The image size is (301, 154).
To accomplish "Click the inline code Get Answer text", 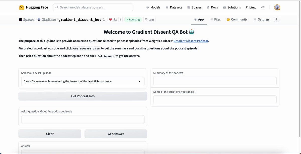I will pyautogui.click(x=106, y=56).
